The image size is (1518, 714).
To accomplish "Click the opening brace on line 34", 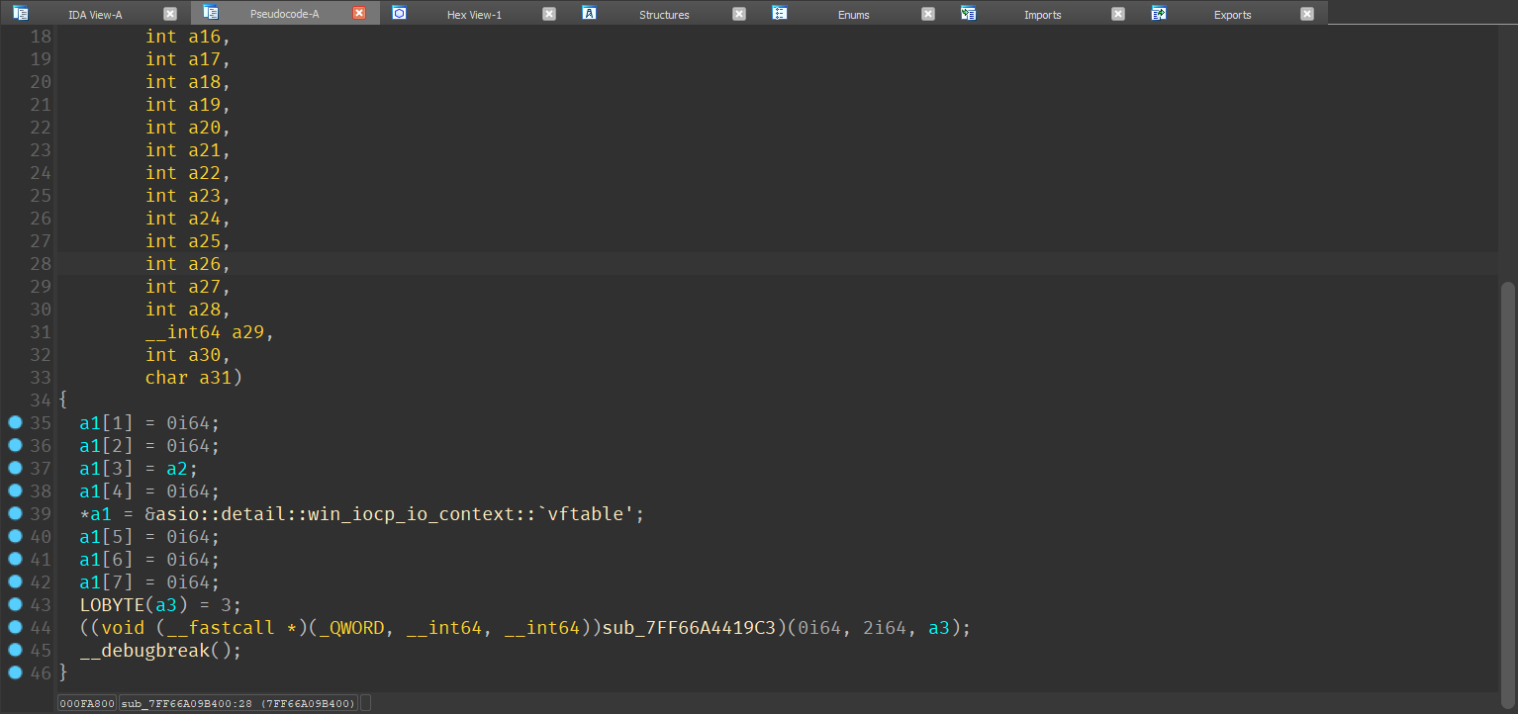I will pyautogui.click(x=63, y=401).
